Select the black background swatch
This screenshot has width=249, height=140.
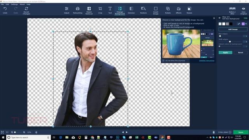tap(231, 24)
